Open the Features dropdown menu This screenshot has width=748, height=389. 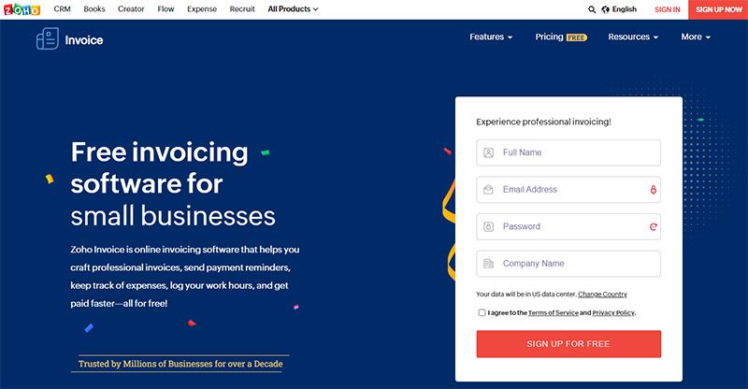click(491, 36)
